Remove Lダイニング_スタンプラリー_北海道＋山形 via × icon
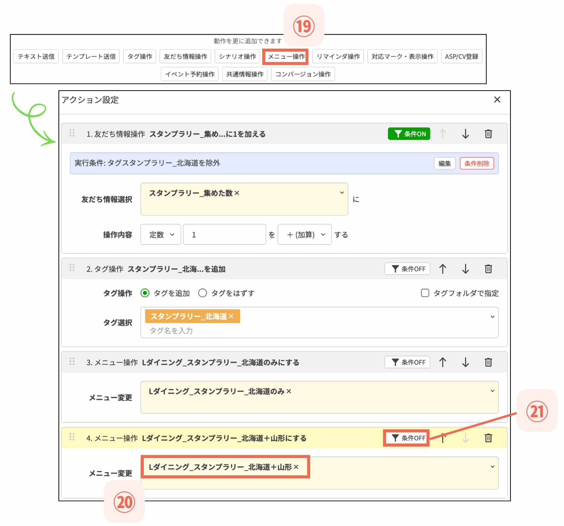The image size is (564, 526). click(297, 467)
